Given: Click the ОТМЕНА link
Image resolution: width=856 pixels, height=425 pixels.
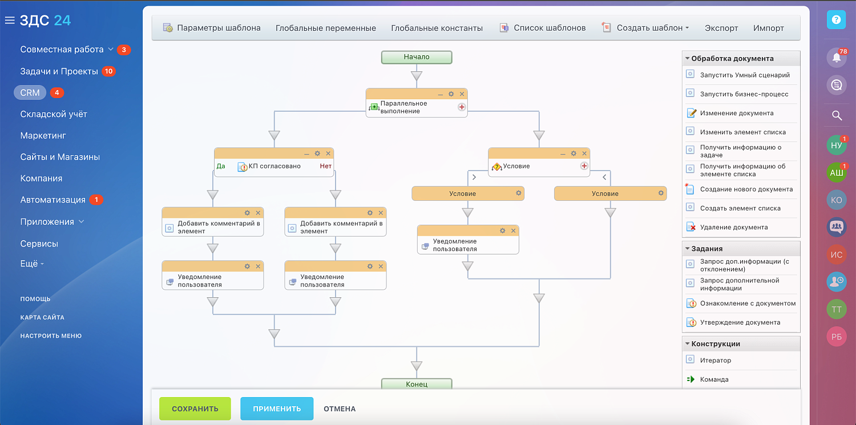Looking at the screenshot, I should coord(340,408).
